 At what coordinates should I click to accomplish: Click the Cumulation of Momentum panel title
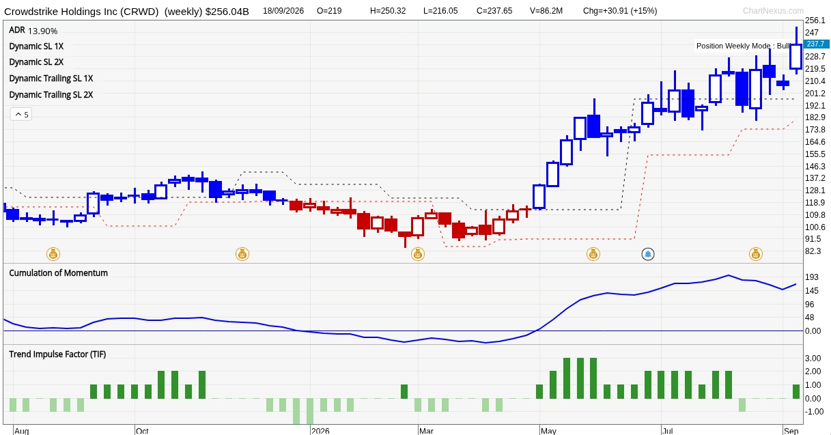pyautogui.click(x=59, y=272)
